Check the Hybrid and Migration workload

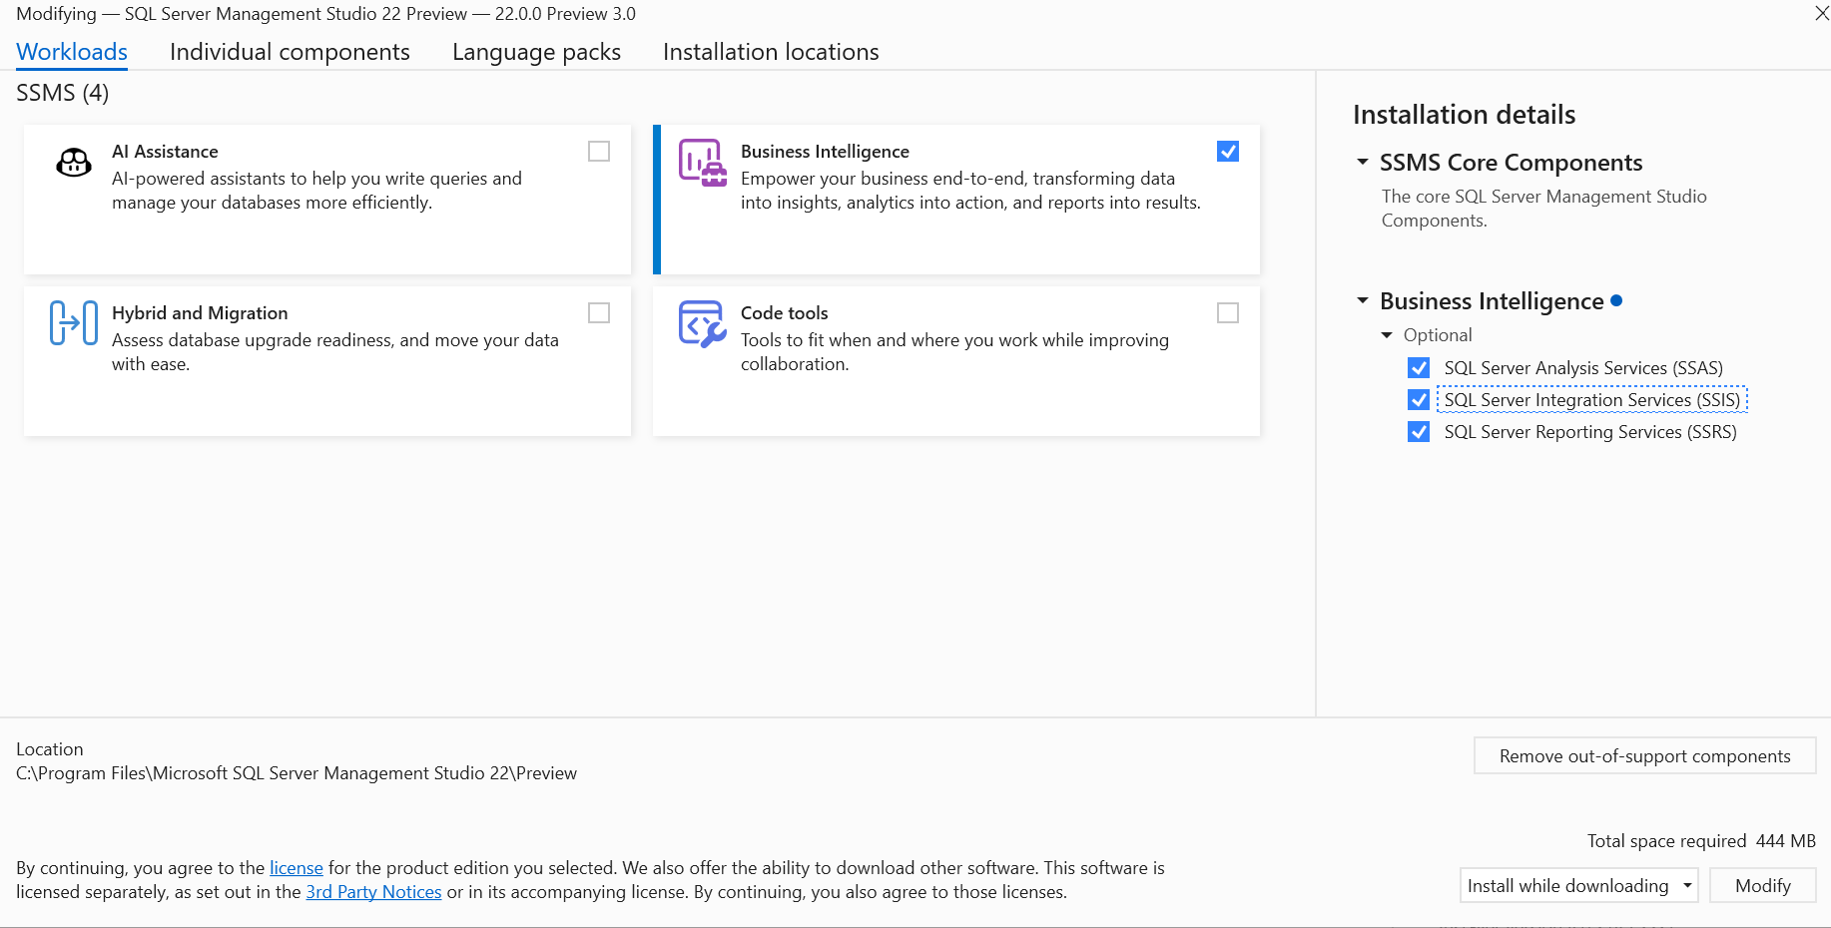[598, 312]
